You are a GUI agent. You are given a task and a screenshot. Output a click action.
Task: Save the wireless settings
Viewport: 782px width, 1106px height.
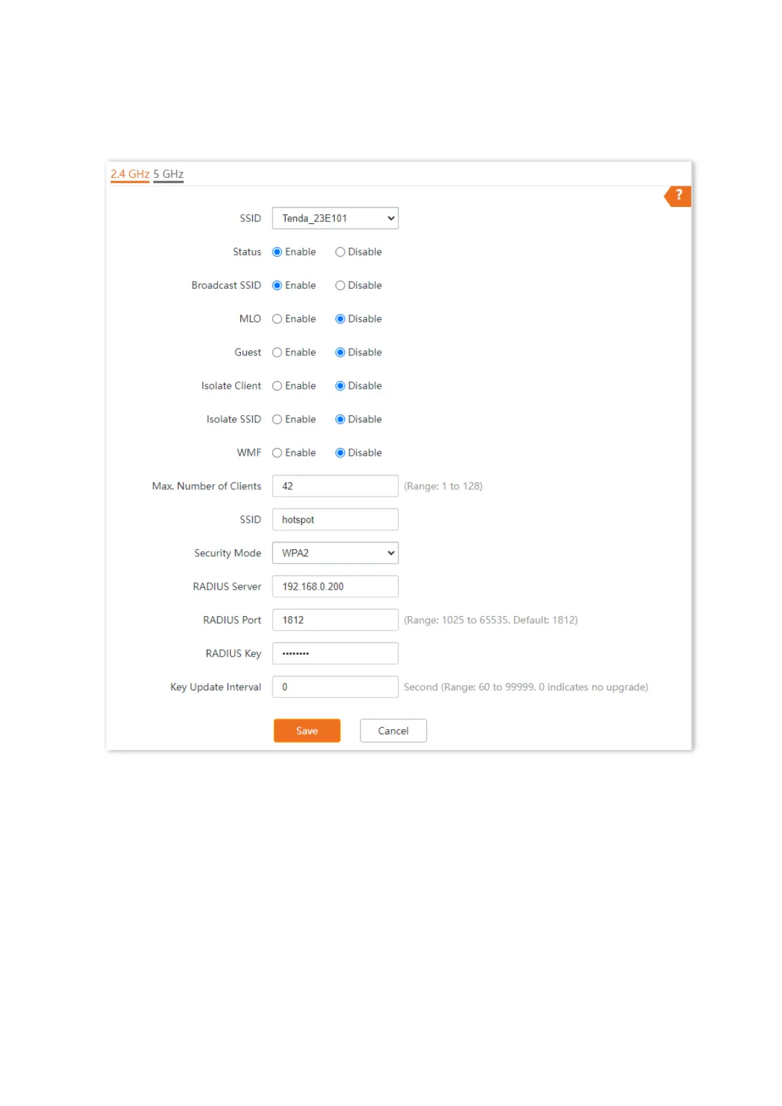pyautogui.click(x=307, y=731)
